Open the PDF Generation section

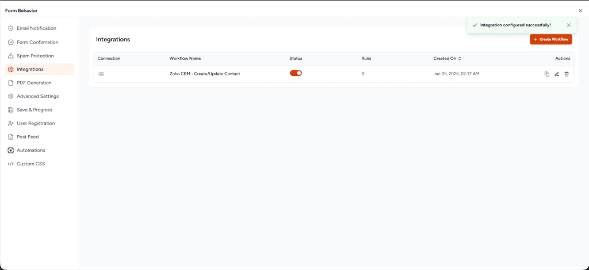tap(34, 83)
